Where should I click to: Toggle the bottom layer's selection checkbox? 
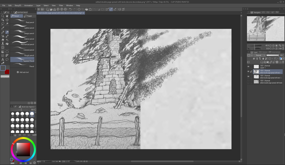[252, 82]
